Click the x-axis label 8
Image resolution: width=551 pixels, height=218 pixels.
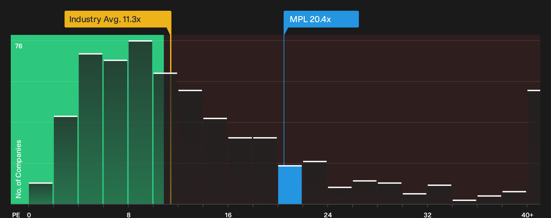click(x=129, y=215)
